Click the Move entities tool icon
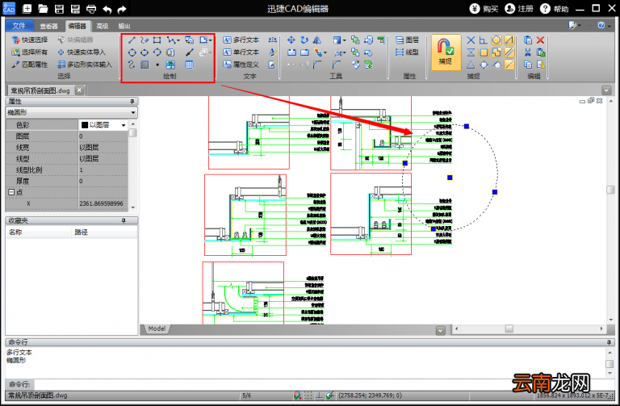The height and width of the screenshot is (406, 620). tap(291, 40)
